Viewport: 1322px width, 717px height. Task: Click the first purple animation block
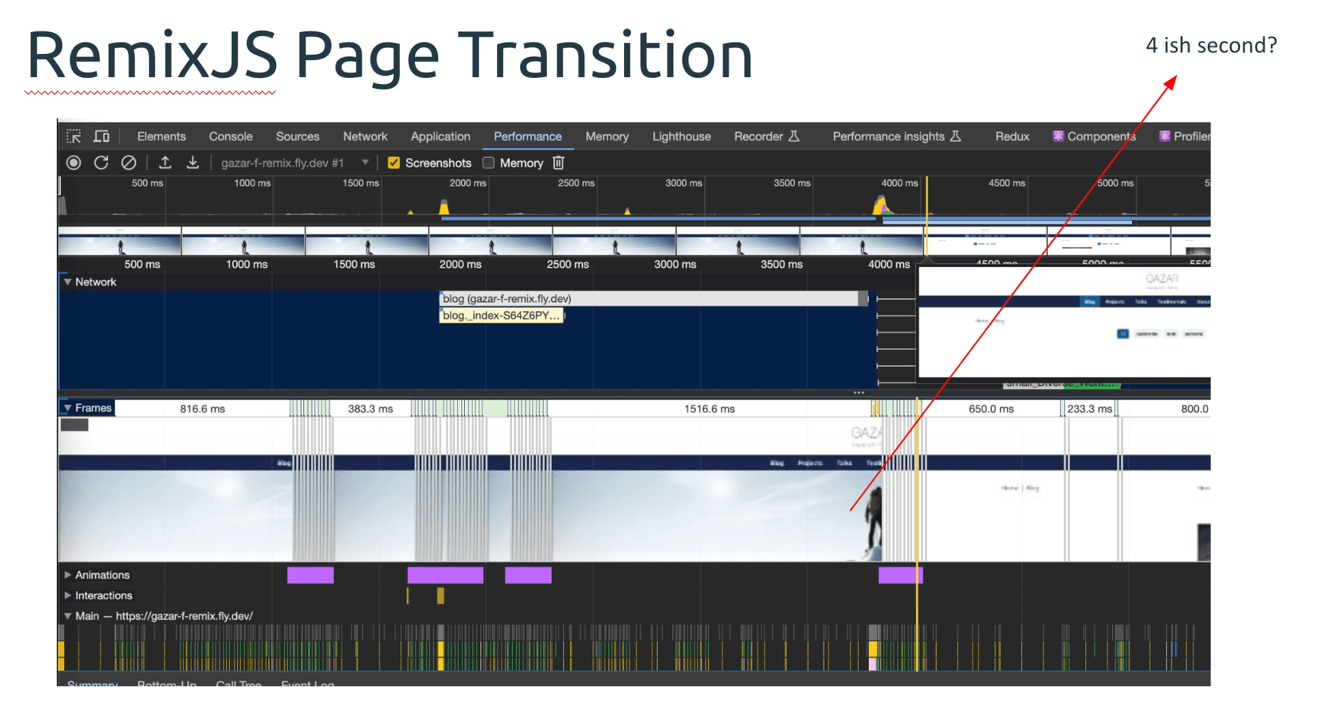tap(310, 575)
